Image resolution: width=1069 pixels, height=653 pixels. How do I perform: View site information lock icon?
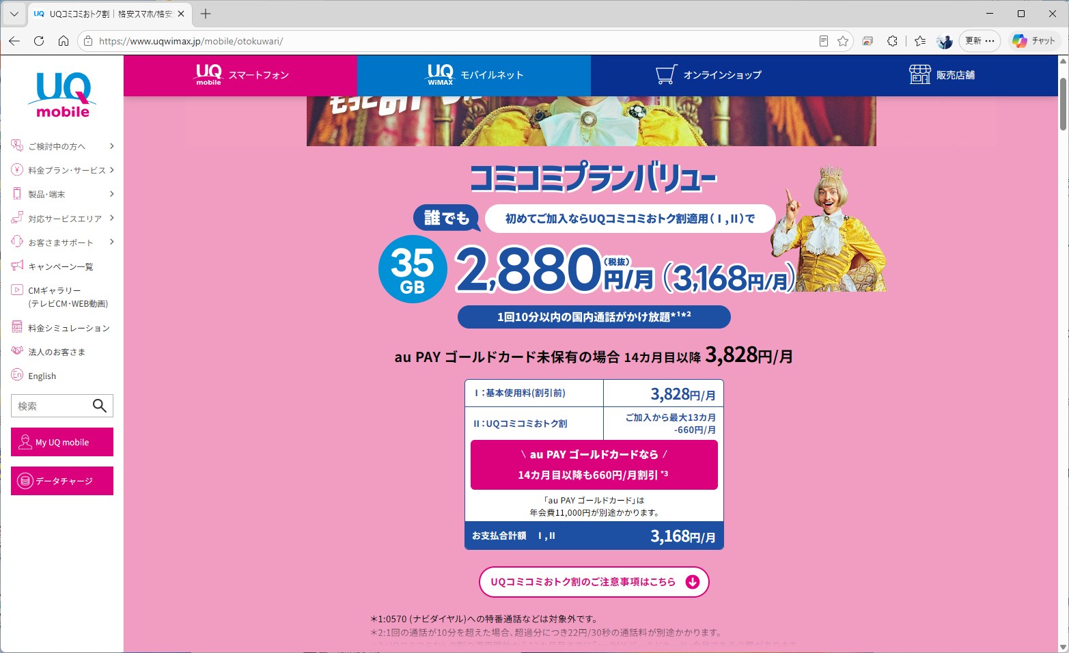(87, 41)
